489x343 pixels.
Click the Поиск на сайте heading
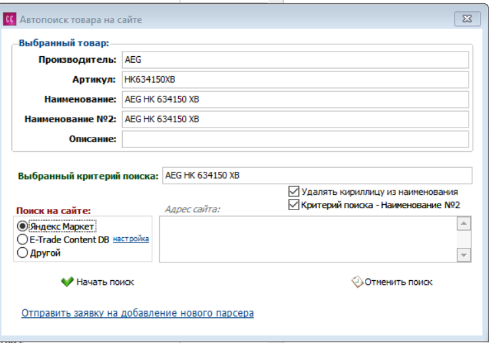click(x=53, y=211)
